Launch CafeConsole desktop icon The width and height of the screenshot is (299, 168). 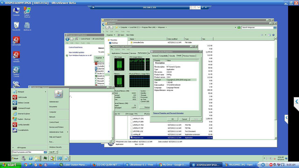(16, 41)
